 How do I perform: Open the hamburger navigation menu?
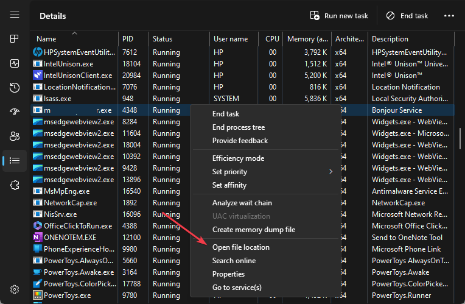pyautogui.click(x=15, y=15)
